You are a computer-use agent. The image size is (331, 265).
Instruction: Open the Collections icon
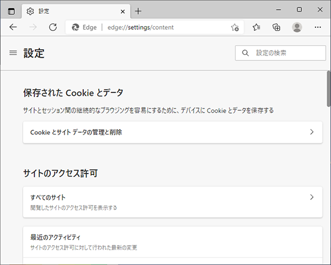(276, 27)
